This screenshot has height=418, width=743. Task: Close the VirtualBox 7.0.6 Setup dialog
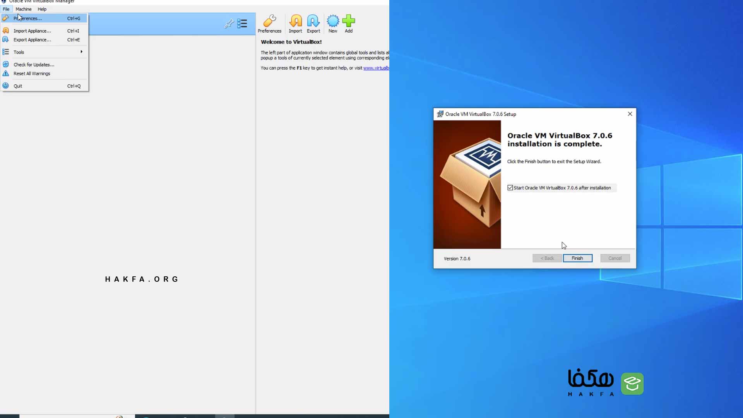tap(630, 114)
